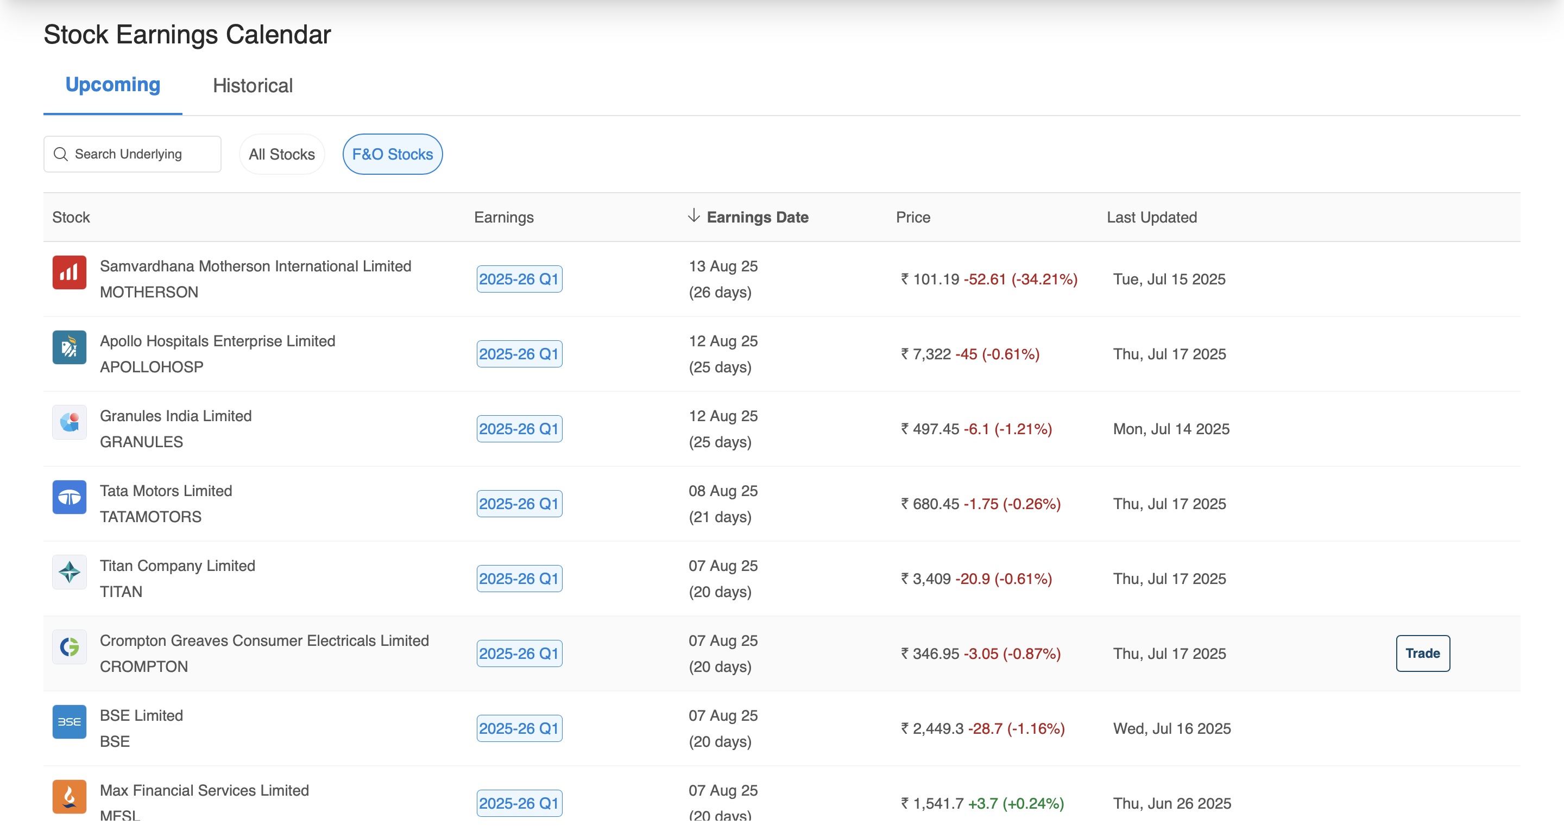Click the 2025-26 Q1 badge for MOTHERSON

pyautogui.click(x=519, y=279)
